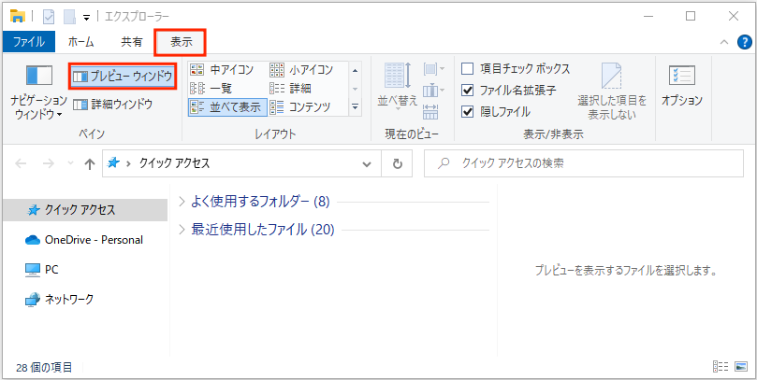Screen dimensions: 757x380
Task: Refresh the current folder view
Action: (x=398, y=163)
